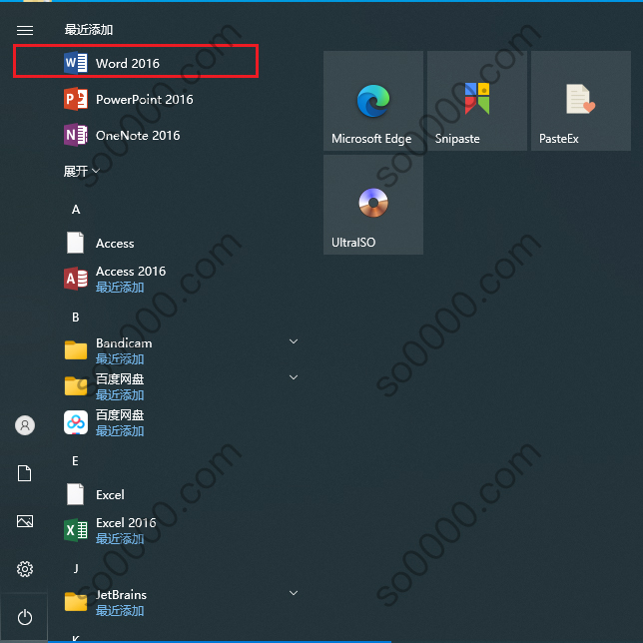Open the Microsoft Edge tile

(373, 101)
